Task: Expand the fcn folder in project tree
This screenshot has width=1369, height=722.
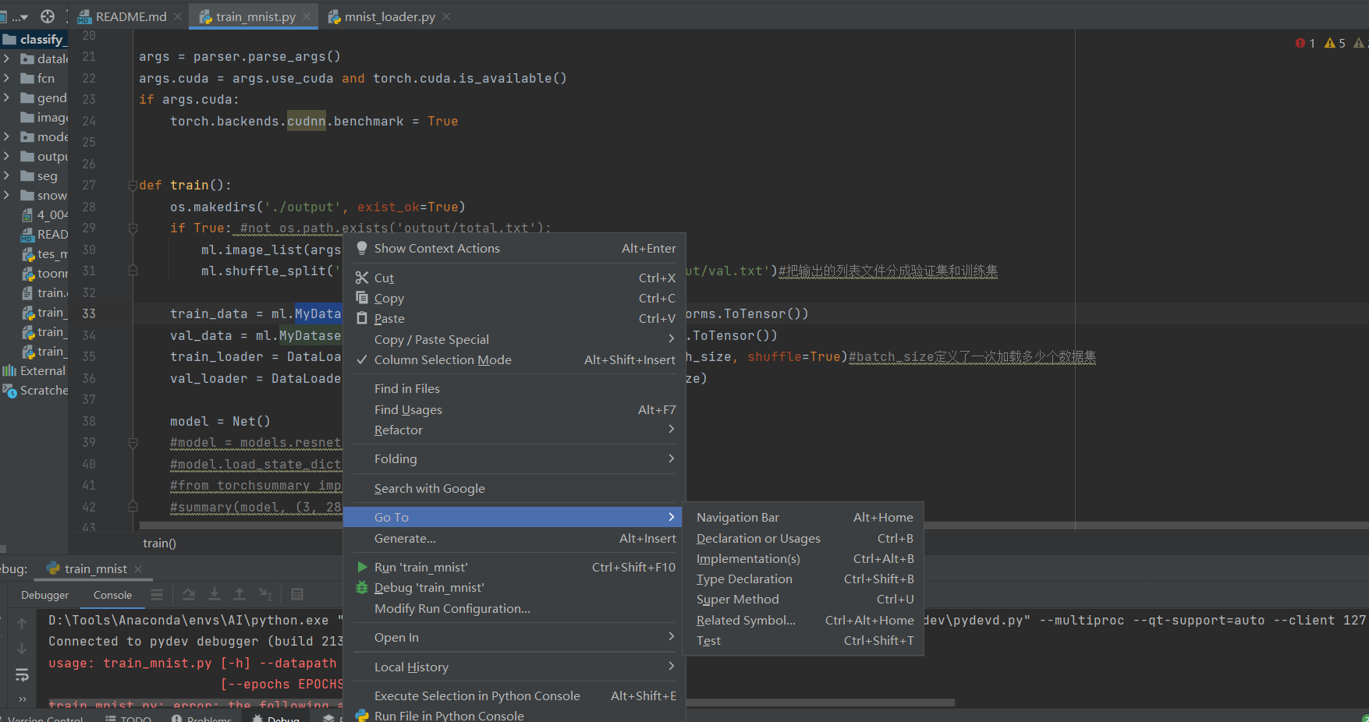Action: click(6, 78)
